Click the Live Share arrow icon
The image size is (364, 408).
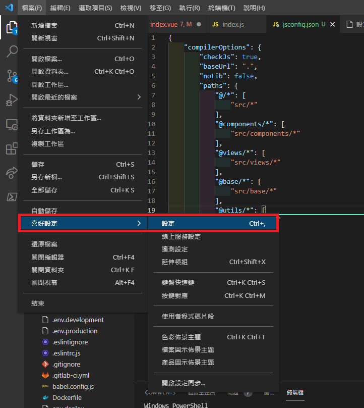point(11,173)
